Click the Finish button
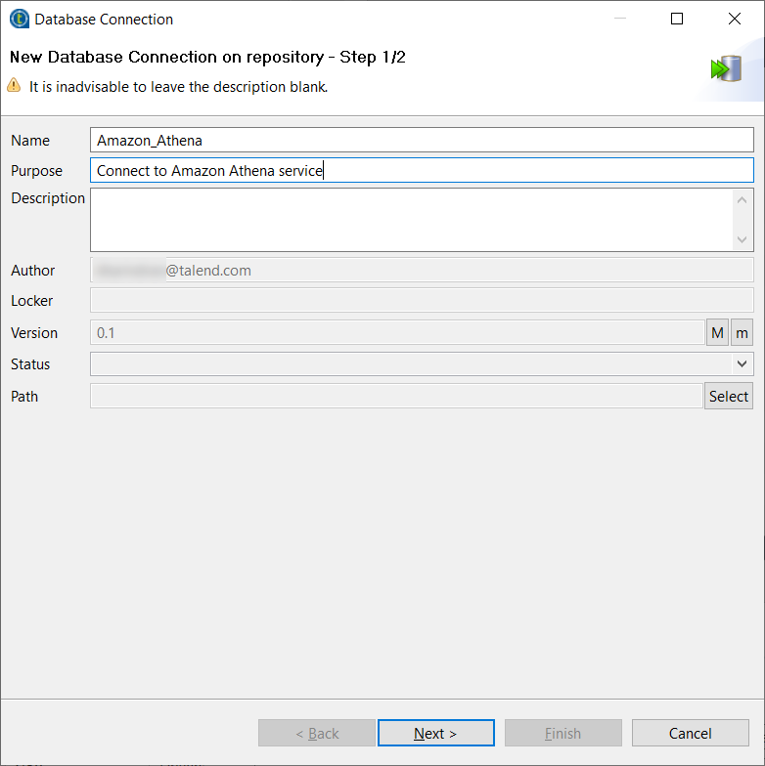Viewport: 765px width, 766px height. (562, 733)
